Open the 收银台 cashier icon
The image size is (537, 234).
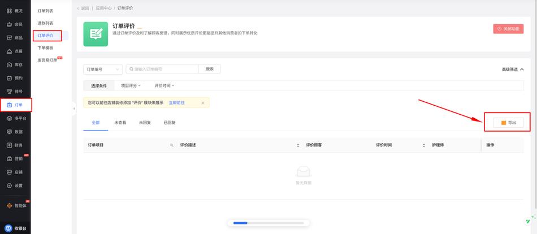coord(8,228)
